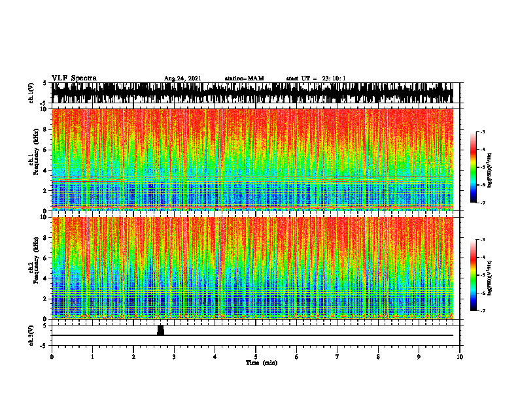Click the "-3" label on ch.1 colorbar
Image resolution: width=518 pixels, height=400 pixels.
pyautogui.click(x=483, y=131)
